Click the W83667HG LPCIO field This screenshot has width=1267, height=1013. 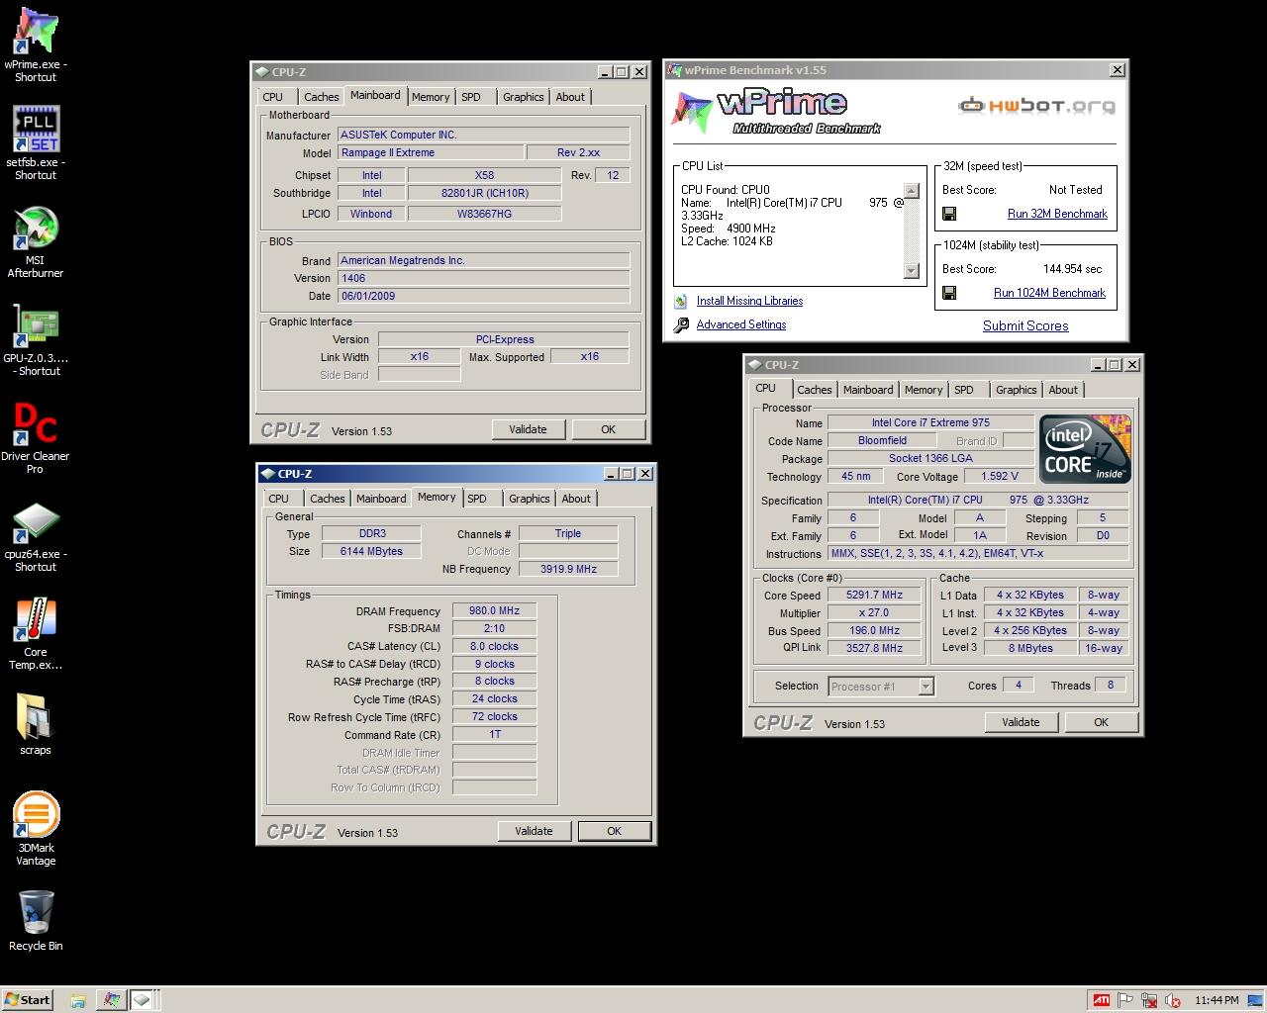click(484, 214)
